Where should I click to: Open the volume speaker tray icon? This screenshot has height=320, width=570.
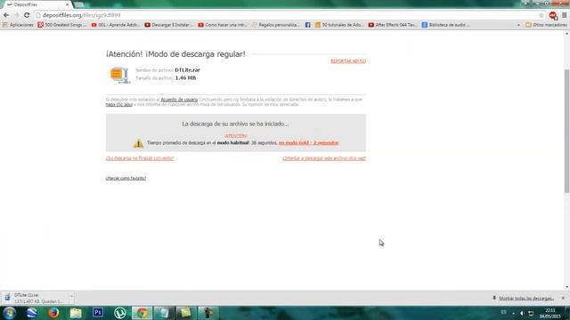coord(522,313)
